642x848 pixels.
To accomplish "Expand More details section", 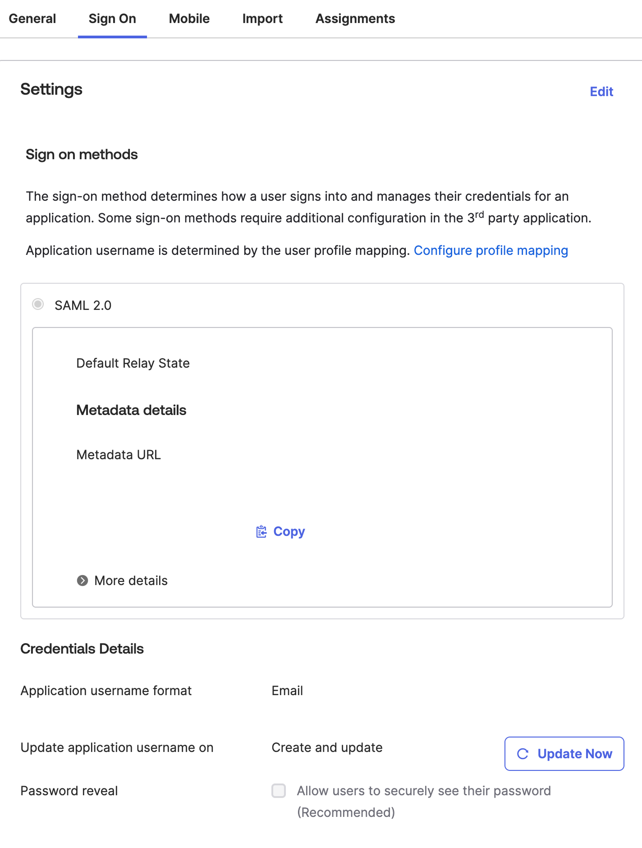I will pyautogui.click(x=131, y=581).
